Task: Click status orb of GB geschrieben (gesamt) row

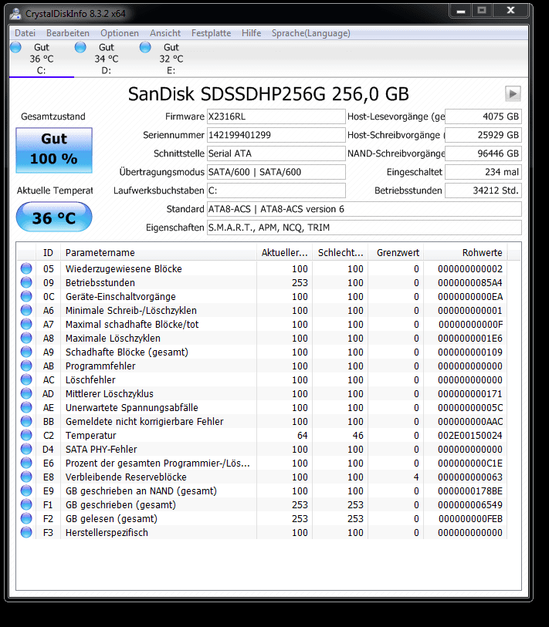Action: click(26, 504)
